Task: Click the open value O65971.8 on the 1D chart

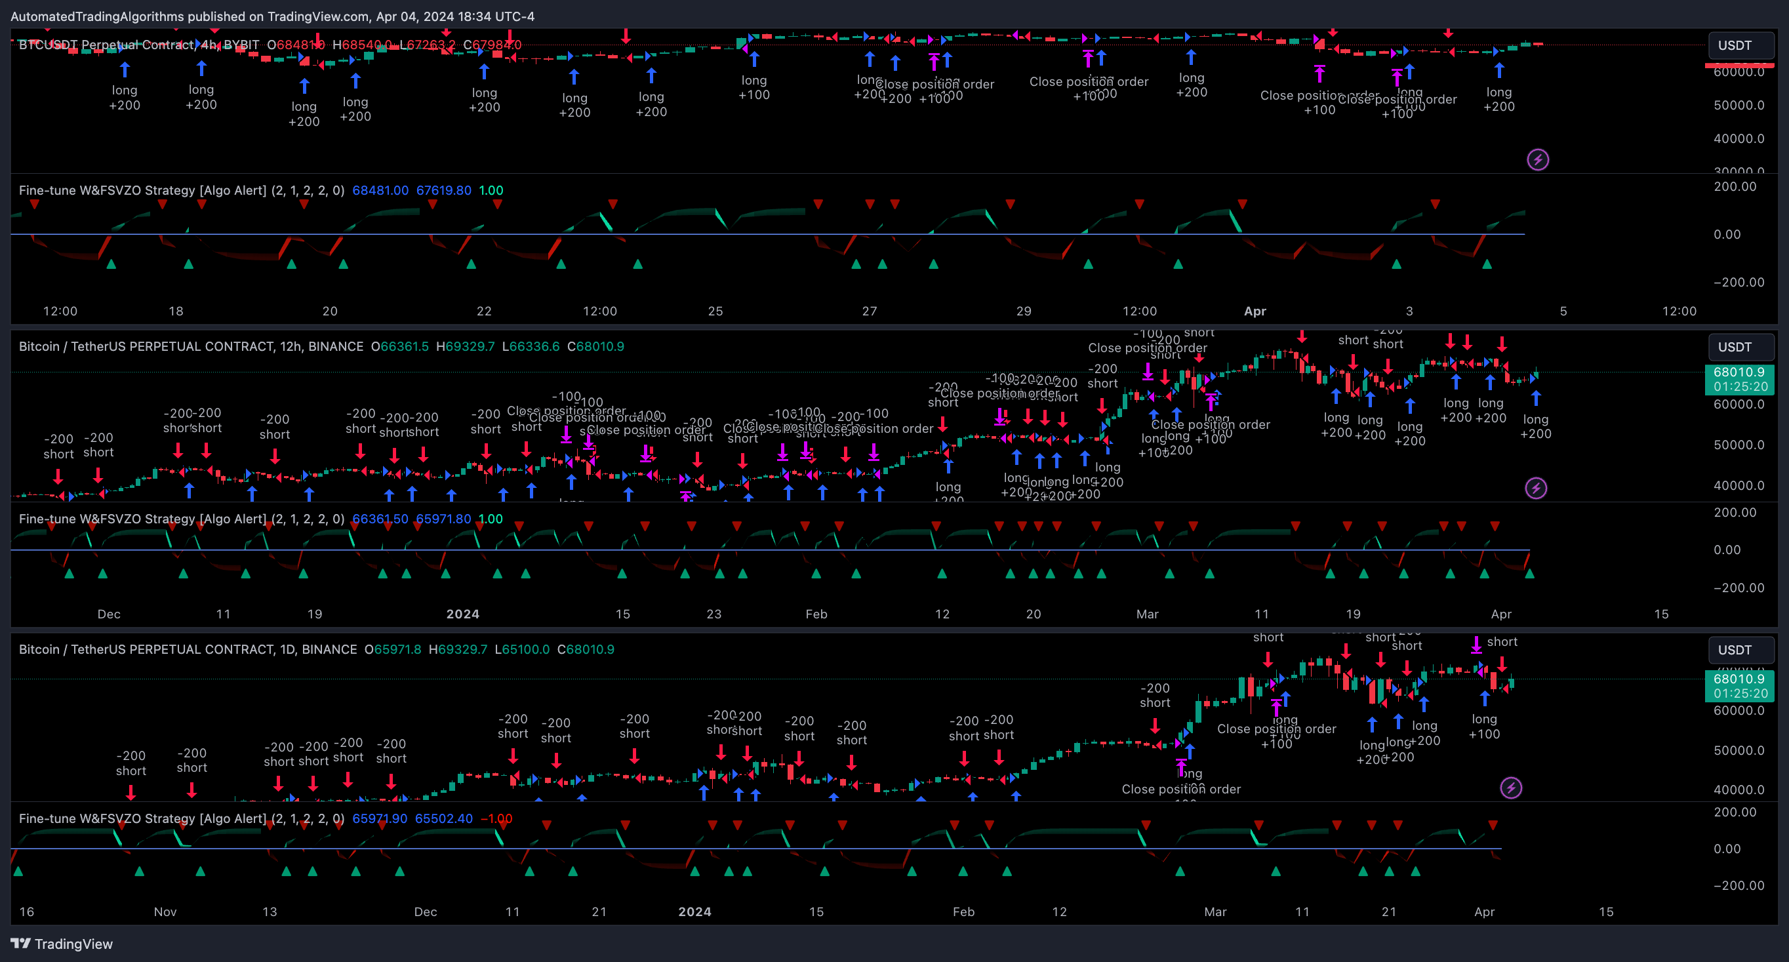Action: tap(393, 649)
